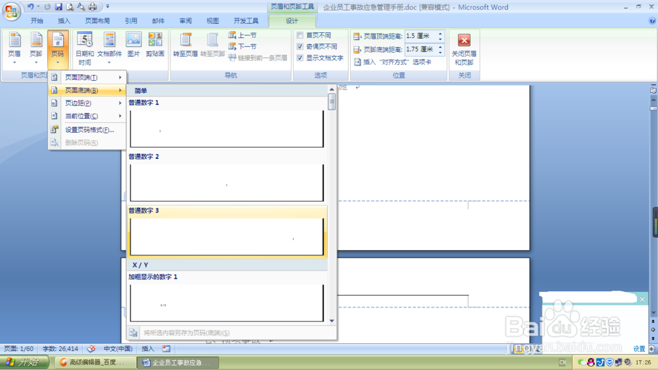Click the gallery scrollbar up arrow
658x370 pixels.
332,89
